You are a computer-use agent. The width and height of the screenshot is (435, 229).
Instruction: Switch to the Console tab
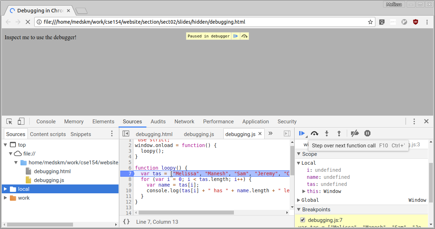[46, 121]
